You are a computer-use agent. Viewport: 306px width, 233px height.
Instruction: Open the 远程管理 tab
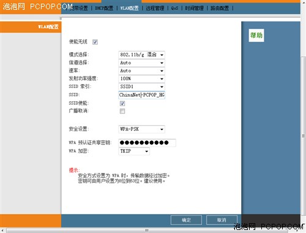pos(155,8)
